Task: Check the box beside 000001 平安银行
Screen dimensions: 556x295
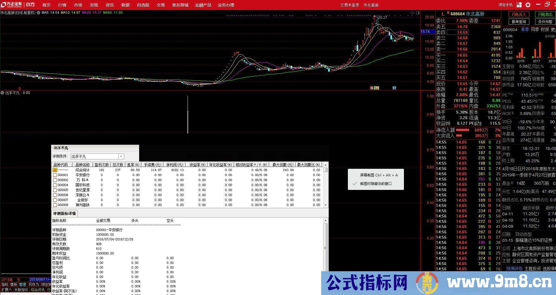Action: [x=55, y=175]
